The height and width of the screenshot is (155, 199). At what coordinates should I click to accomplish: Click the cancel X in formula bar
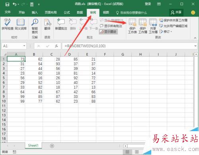[x=39, y=46]
